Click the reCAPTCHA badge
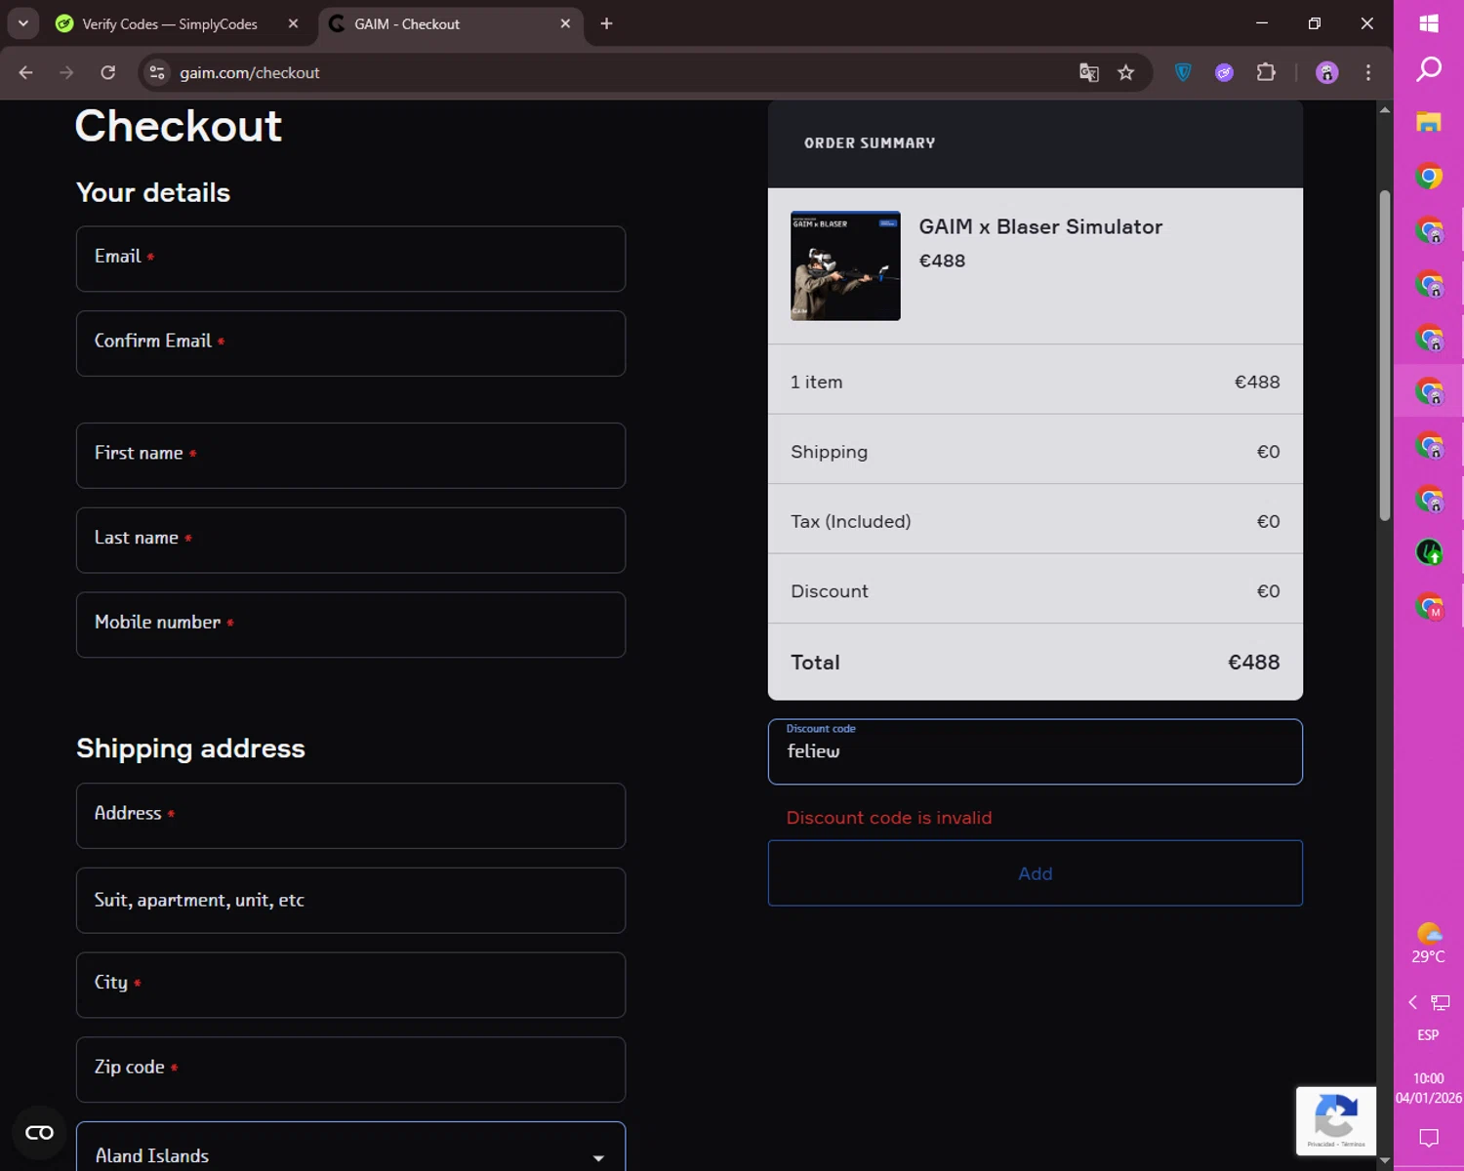Viewport: 1464px width, 1171px height. click(x=1336, y=1121)
